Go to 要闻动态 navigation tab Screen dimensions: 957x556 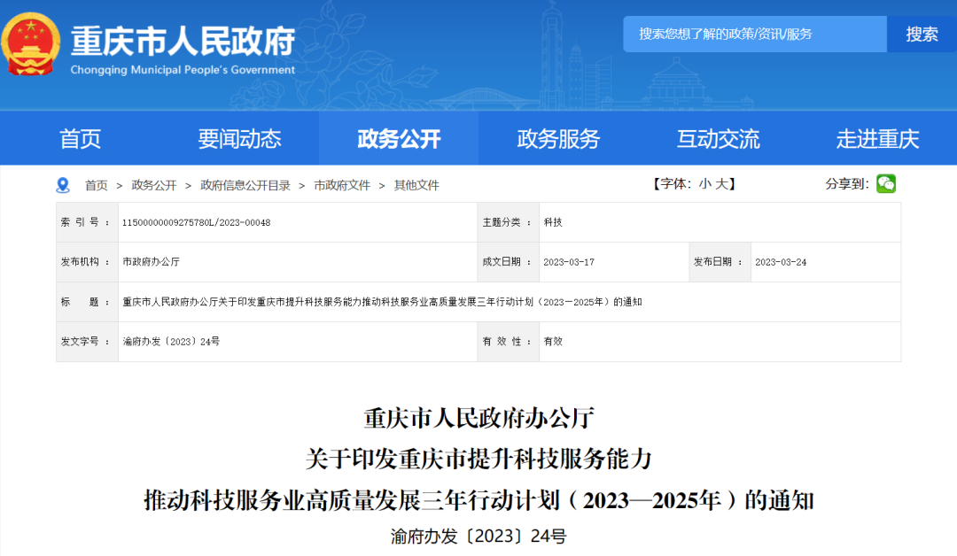tap(239, 139)
